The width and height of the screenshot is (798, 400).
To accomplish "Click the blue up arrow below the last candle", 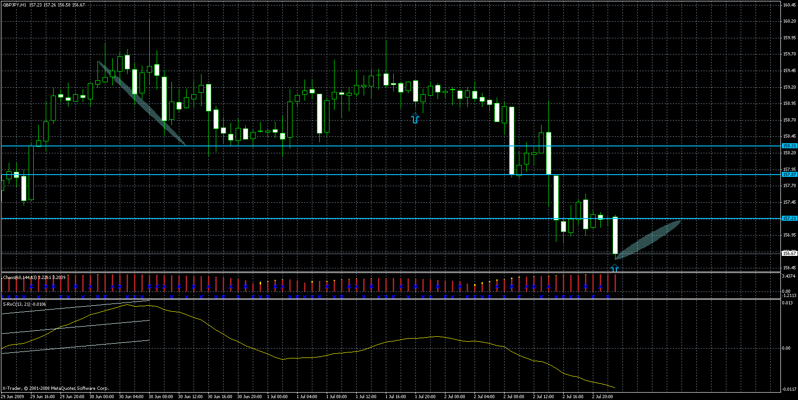I will click(615, 268).
